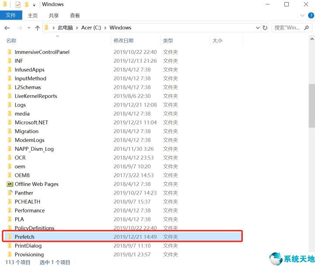Viewport: 315px width, 266px height.
Task: Switch to the 查看 ribbon tab
Action: 75,15
